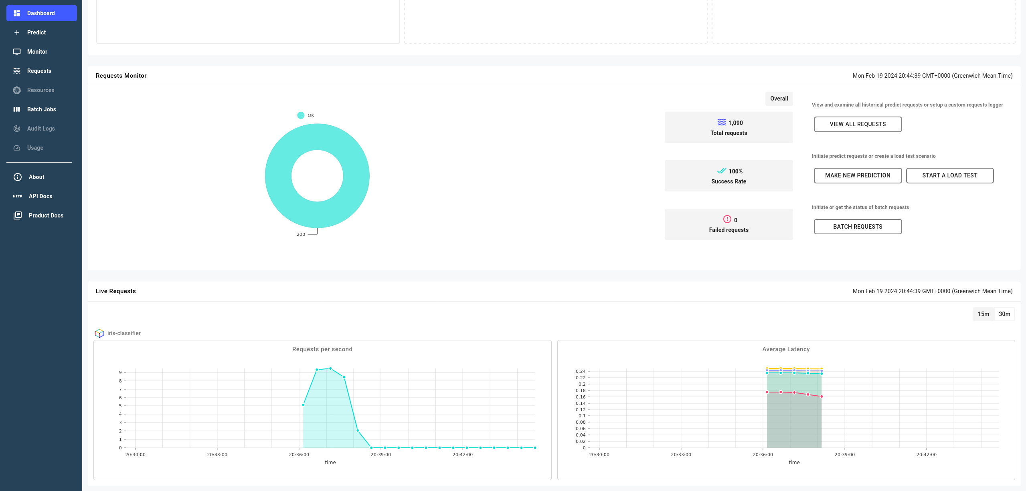The height and width of the screenshot is (491, 1026).
Task: Click the Total requests waves icon
Action: [x=722, y=122]
